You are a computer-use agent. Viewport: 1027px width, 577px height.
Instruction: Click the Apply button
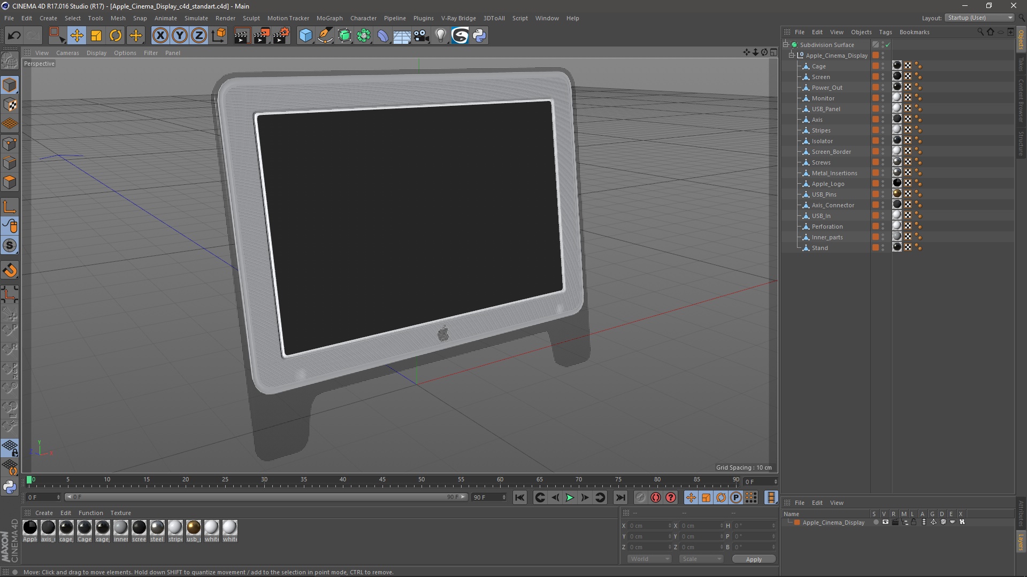point(754,559)
